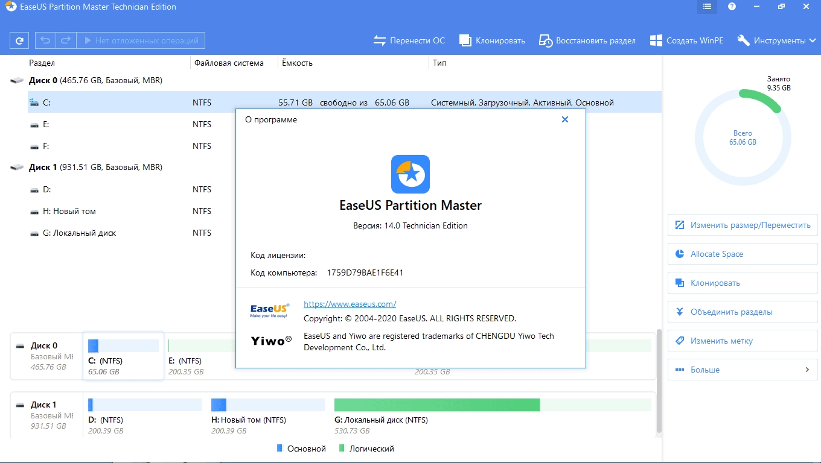821x463 pixels.
Task: Click the redo arrow in toolbar
Action: (66, 40)
